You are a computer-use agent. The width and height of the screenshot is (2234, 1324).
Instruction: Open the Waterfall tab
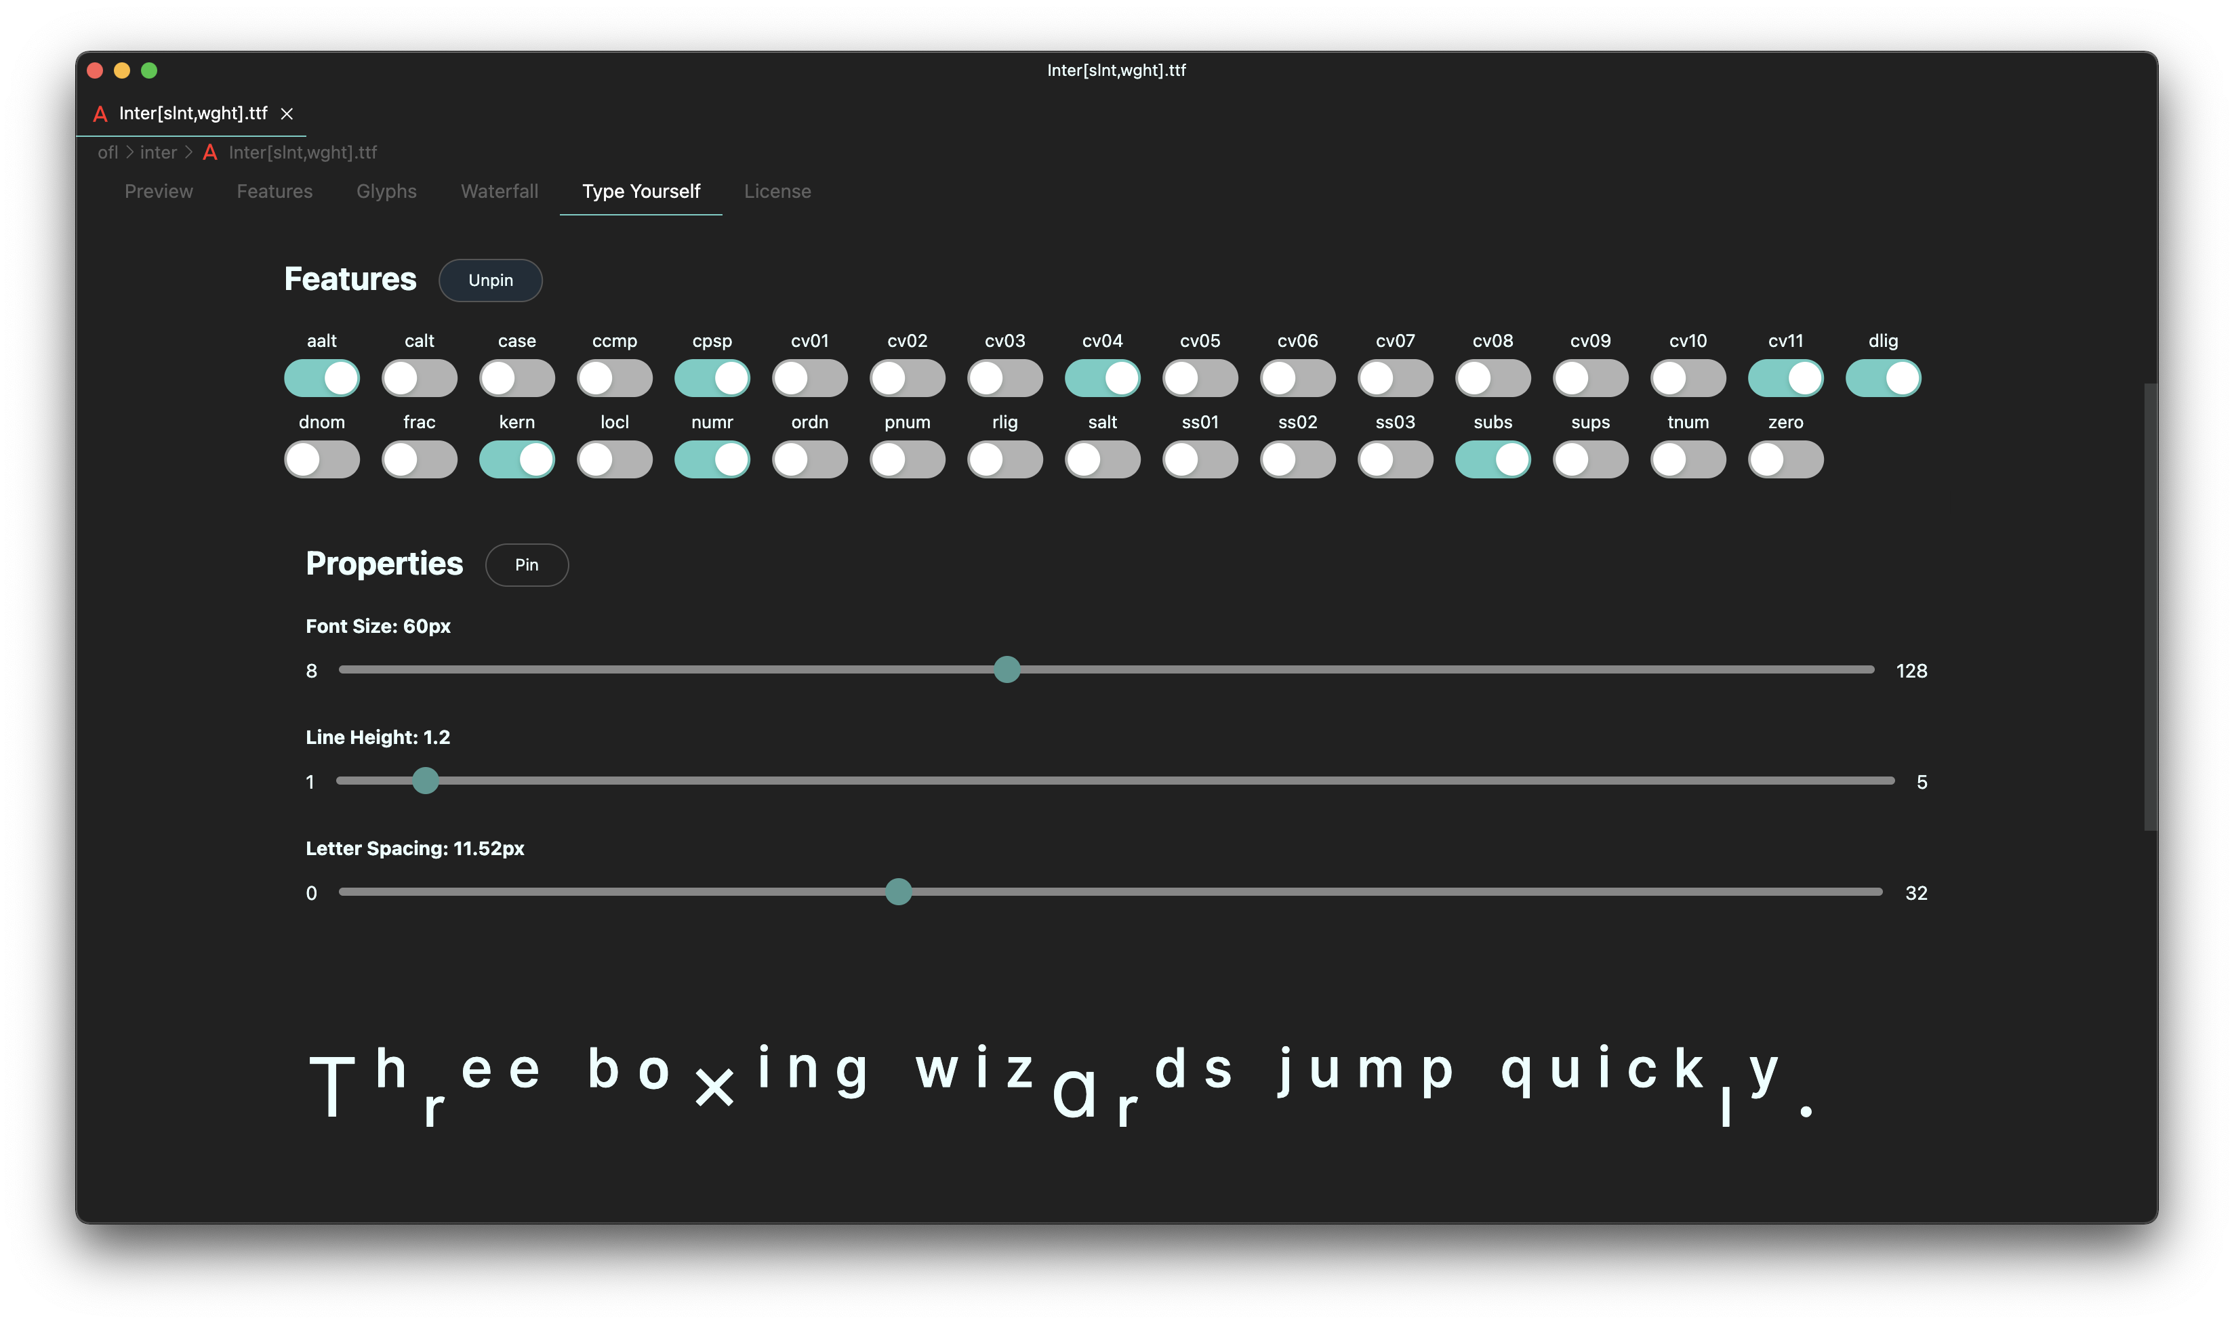(499, 191)
